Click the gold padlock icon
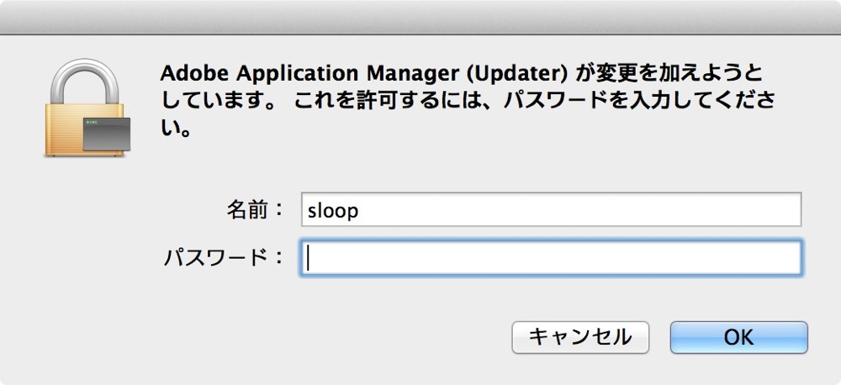The image size is (841, 385). point(87,108)
